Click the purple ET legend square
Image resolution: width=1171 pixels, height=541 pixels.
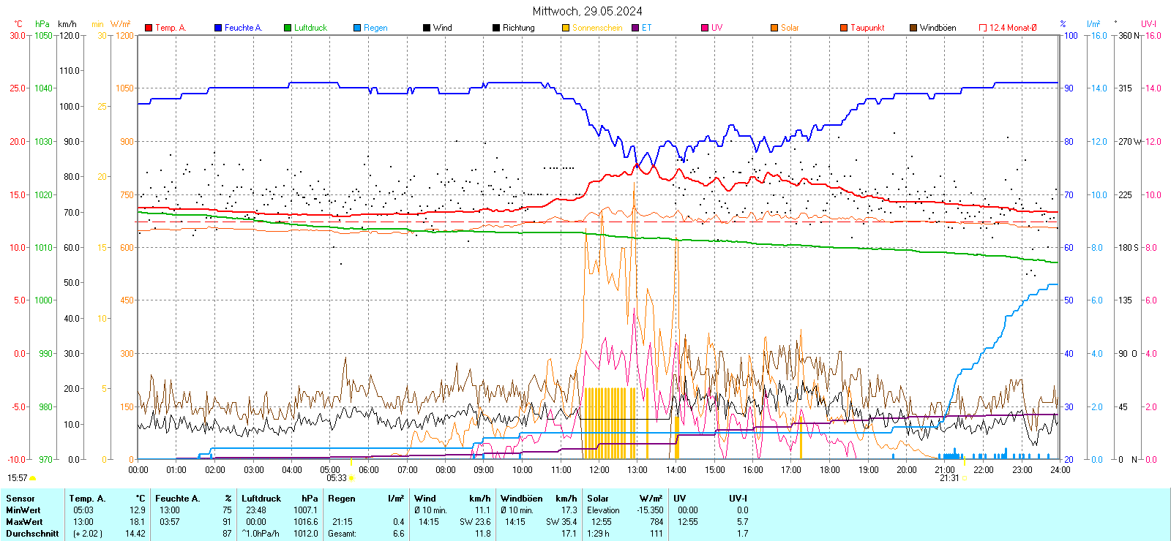(x=635, y=28)
